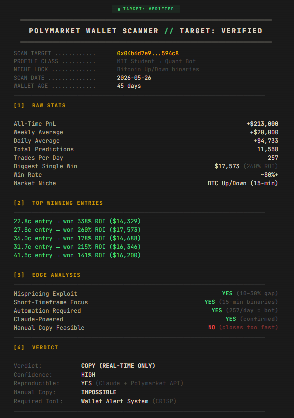
Task: Select the 36.0c entry 178% ROI row
Action: pos(77,238)
